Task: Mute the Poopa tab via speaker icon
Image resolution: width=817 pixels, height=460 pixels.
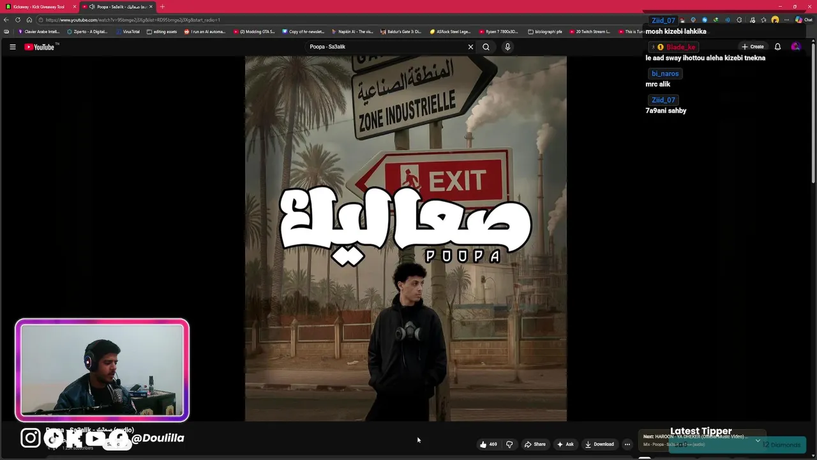Action: (x=92, y=6)
